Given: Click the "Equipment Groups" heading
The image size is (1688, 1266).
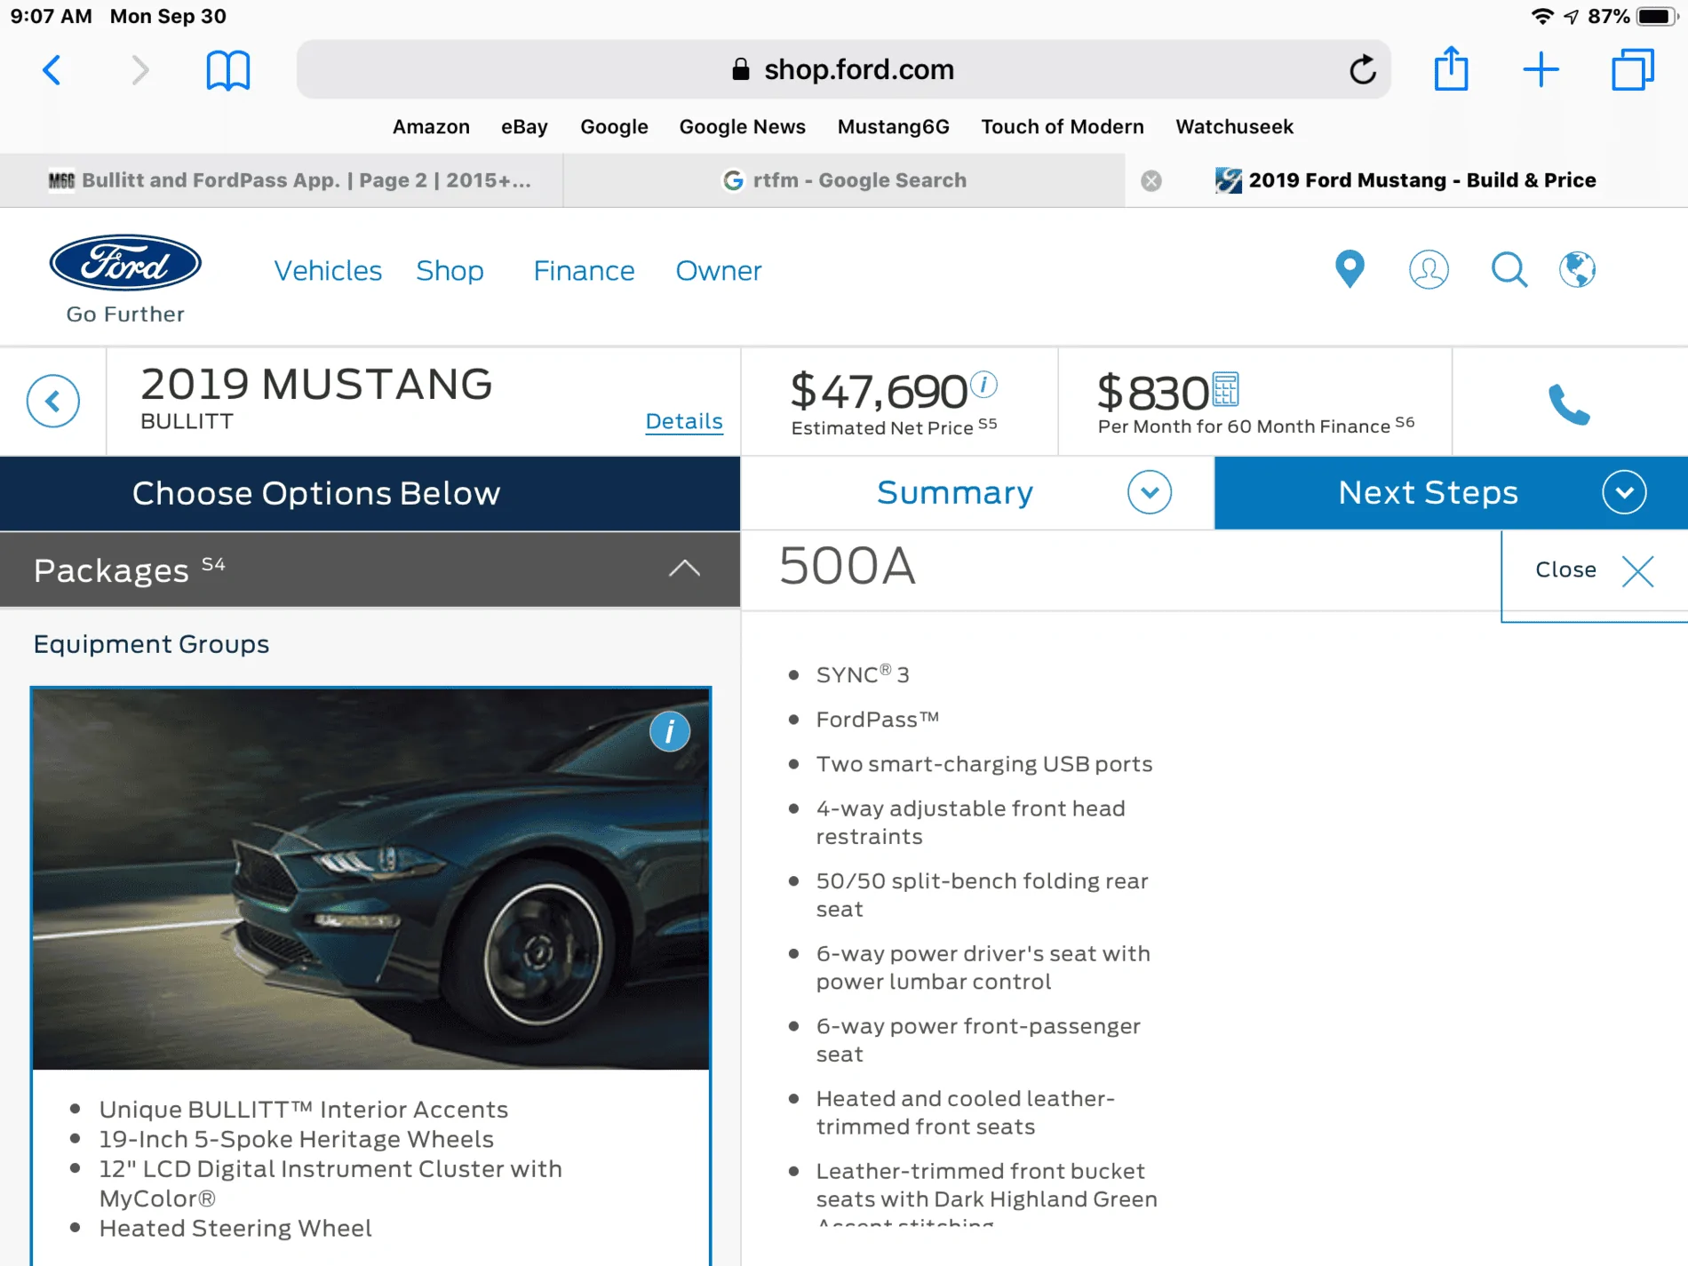Looking at the screenshot, I should click(x=151, y=643).
